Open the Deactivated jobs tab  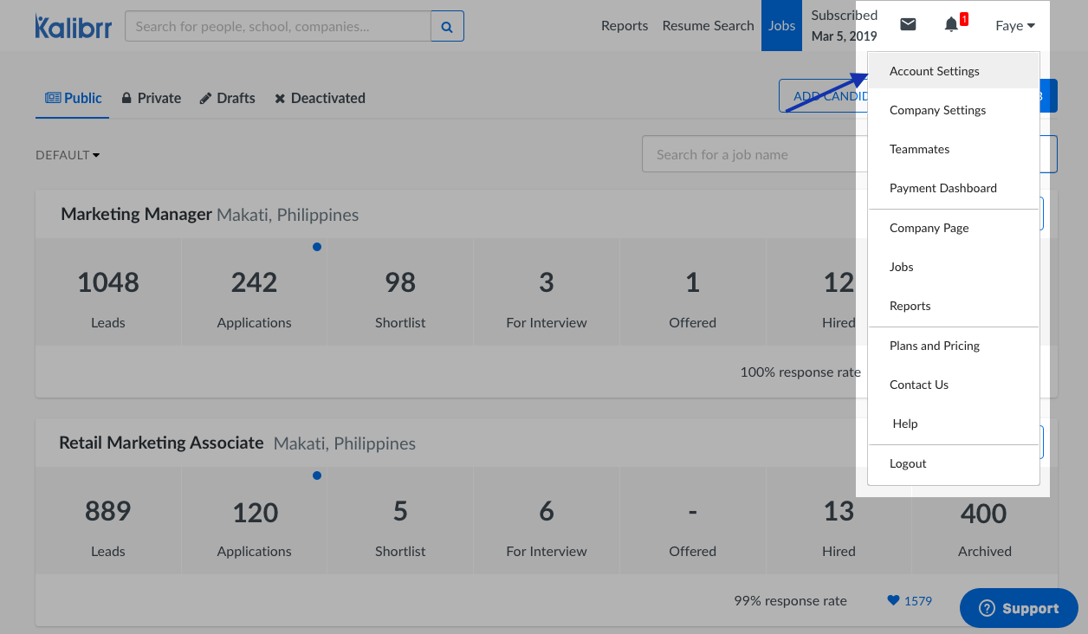320,98
